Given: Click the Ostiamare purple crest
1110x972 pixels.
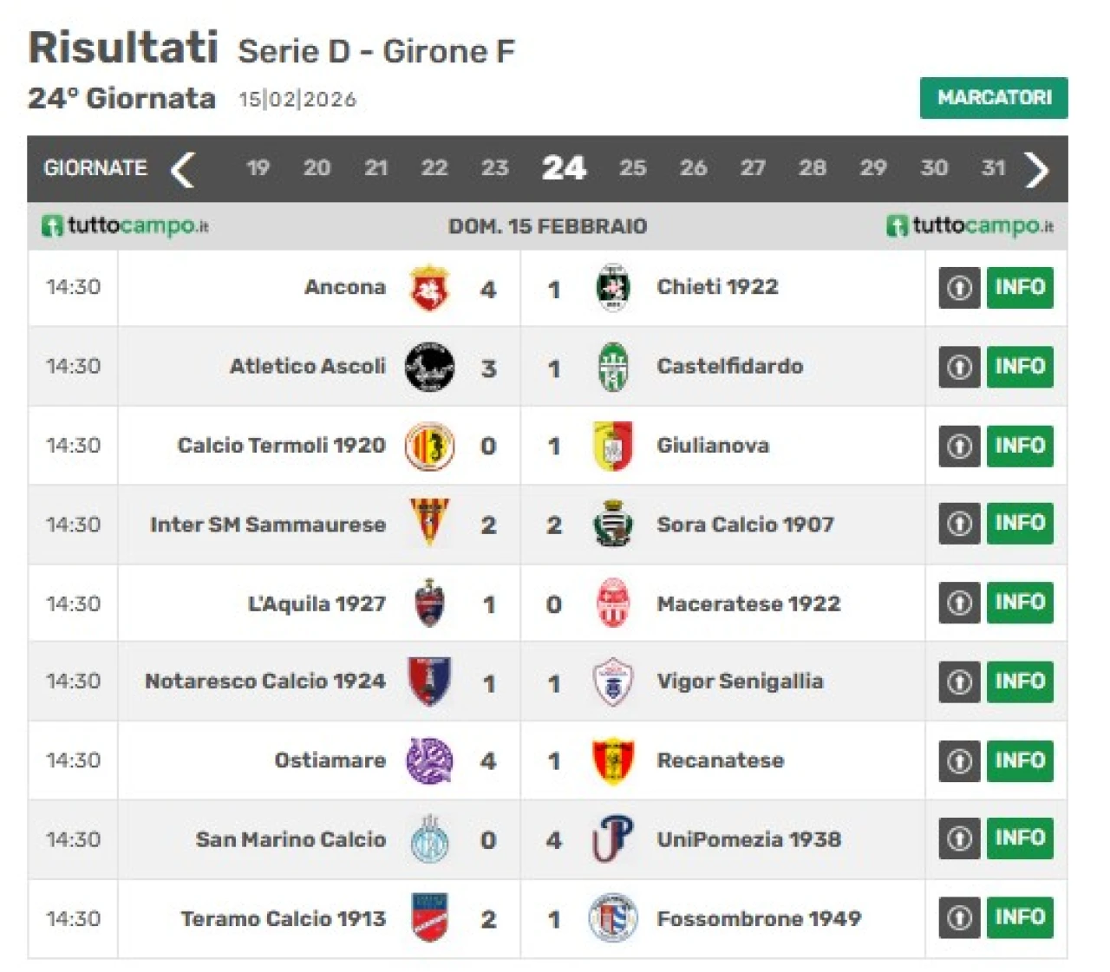Looking at the screenshot, I should click(429, 760).
